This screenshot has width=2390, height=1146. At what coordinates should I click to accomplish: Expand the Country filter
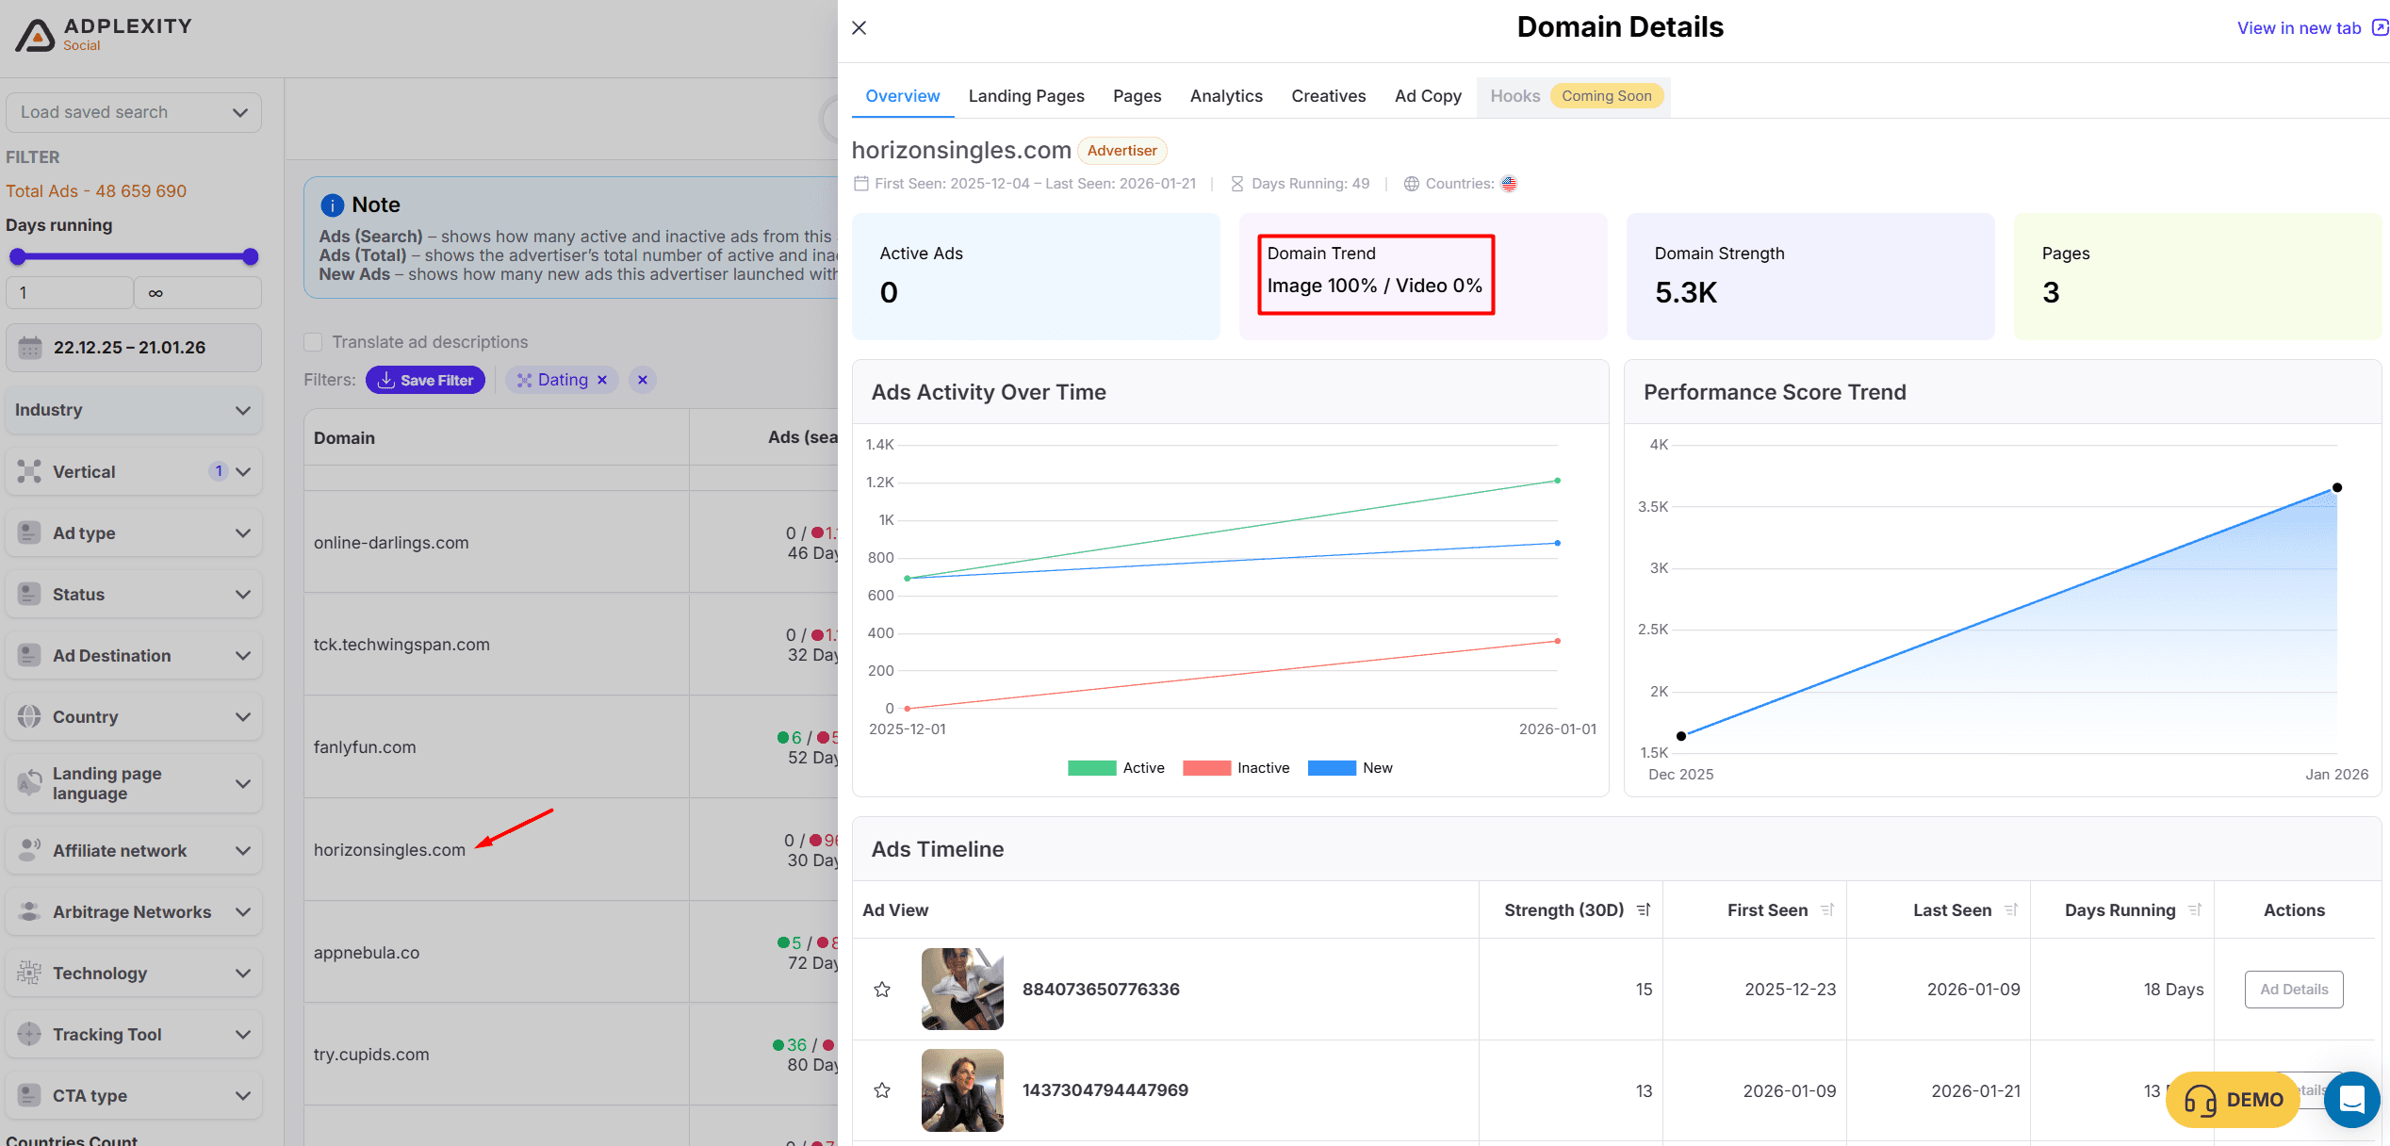click(133, 717)
